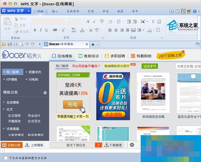The image size is (201, 162).
Task: Open the 模板分类 settings gear
Action: 45,93
